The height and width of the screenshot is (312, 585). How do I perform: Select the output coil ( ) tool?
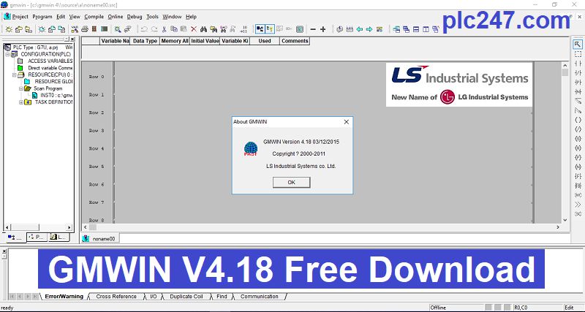[578, 120]
